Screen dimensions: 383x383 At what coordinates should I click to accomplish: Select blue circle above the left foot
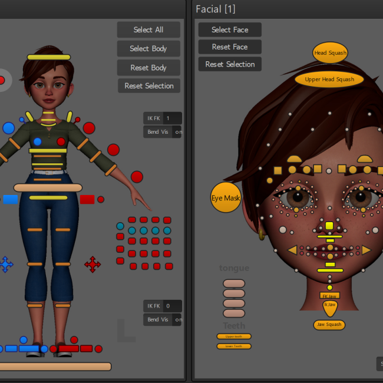pos(24,340)
